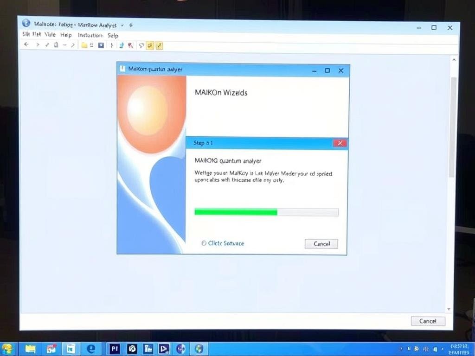Viewport: 475px width, 356px height.
Task: Click the highlighted yellow document edit icon
Action: point(160,45)
